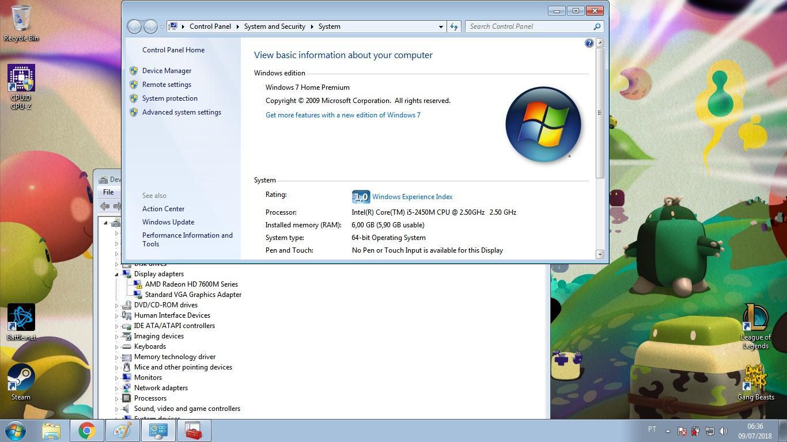Expand DVD/CD-ROM drives node
This screenshot has width=787, height=442.
(x=116, y=306)
